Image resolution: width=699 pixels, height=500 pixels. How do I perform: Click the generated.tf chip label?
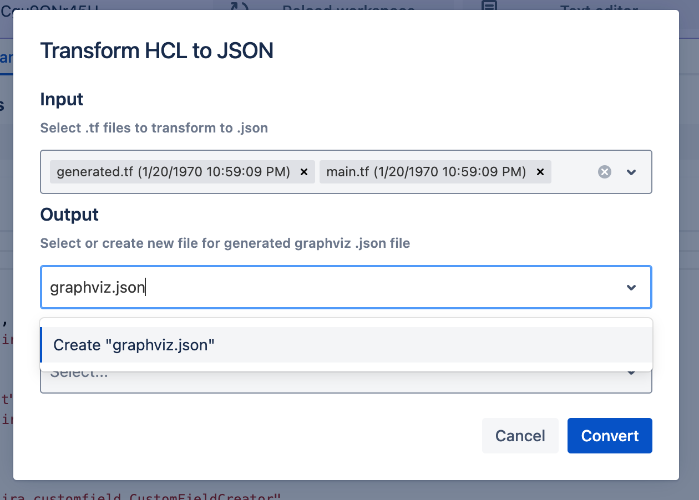(173, 172)
